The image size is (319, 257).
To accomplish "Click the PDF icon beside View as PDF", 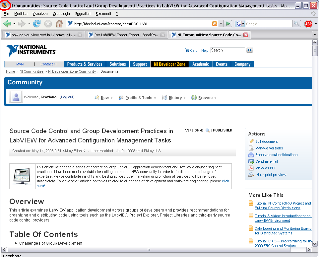I will pyautogui.click(x=251, y=168).
